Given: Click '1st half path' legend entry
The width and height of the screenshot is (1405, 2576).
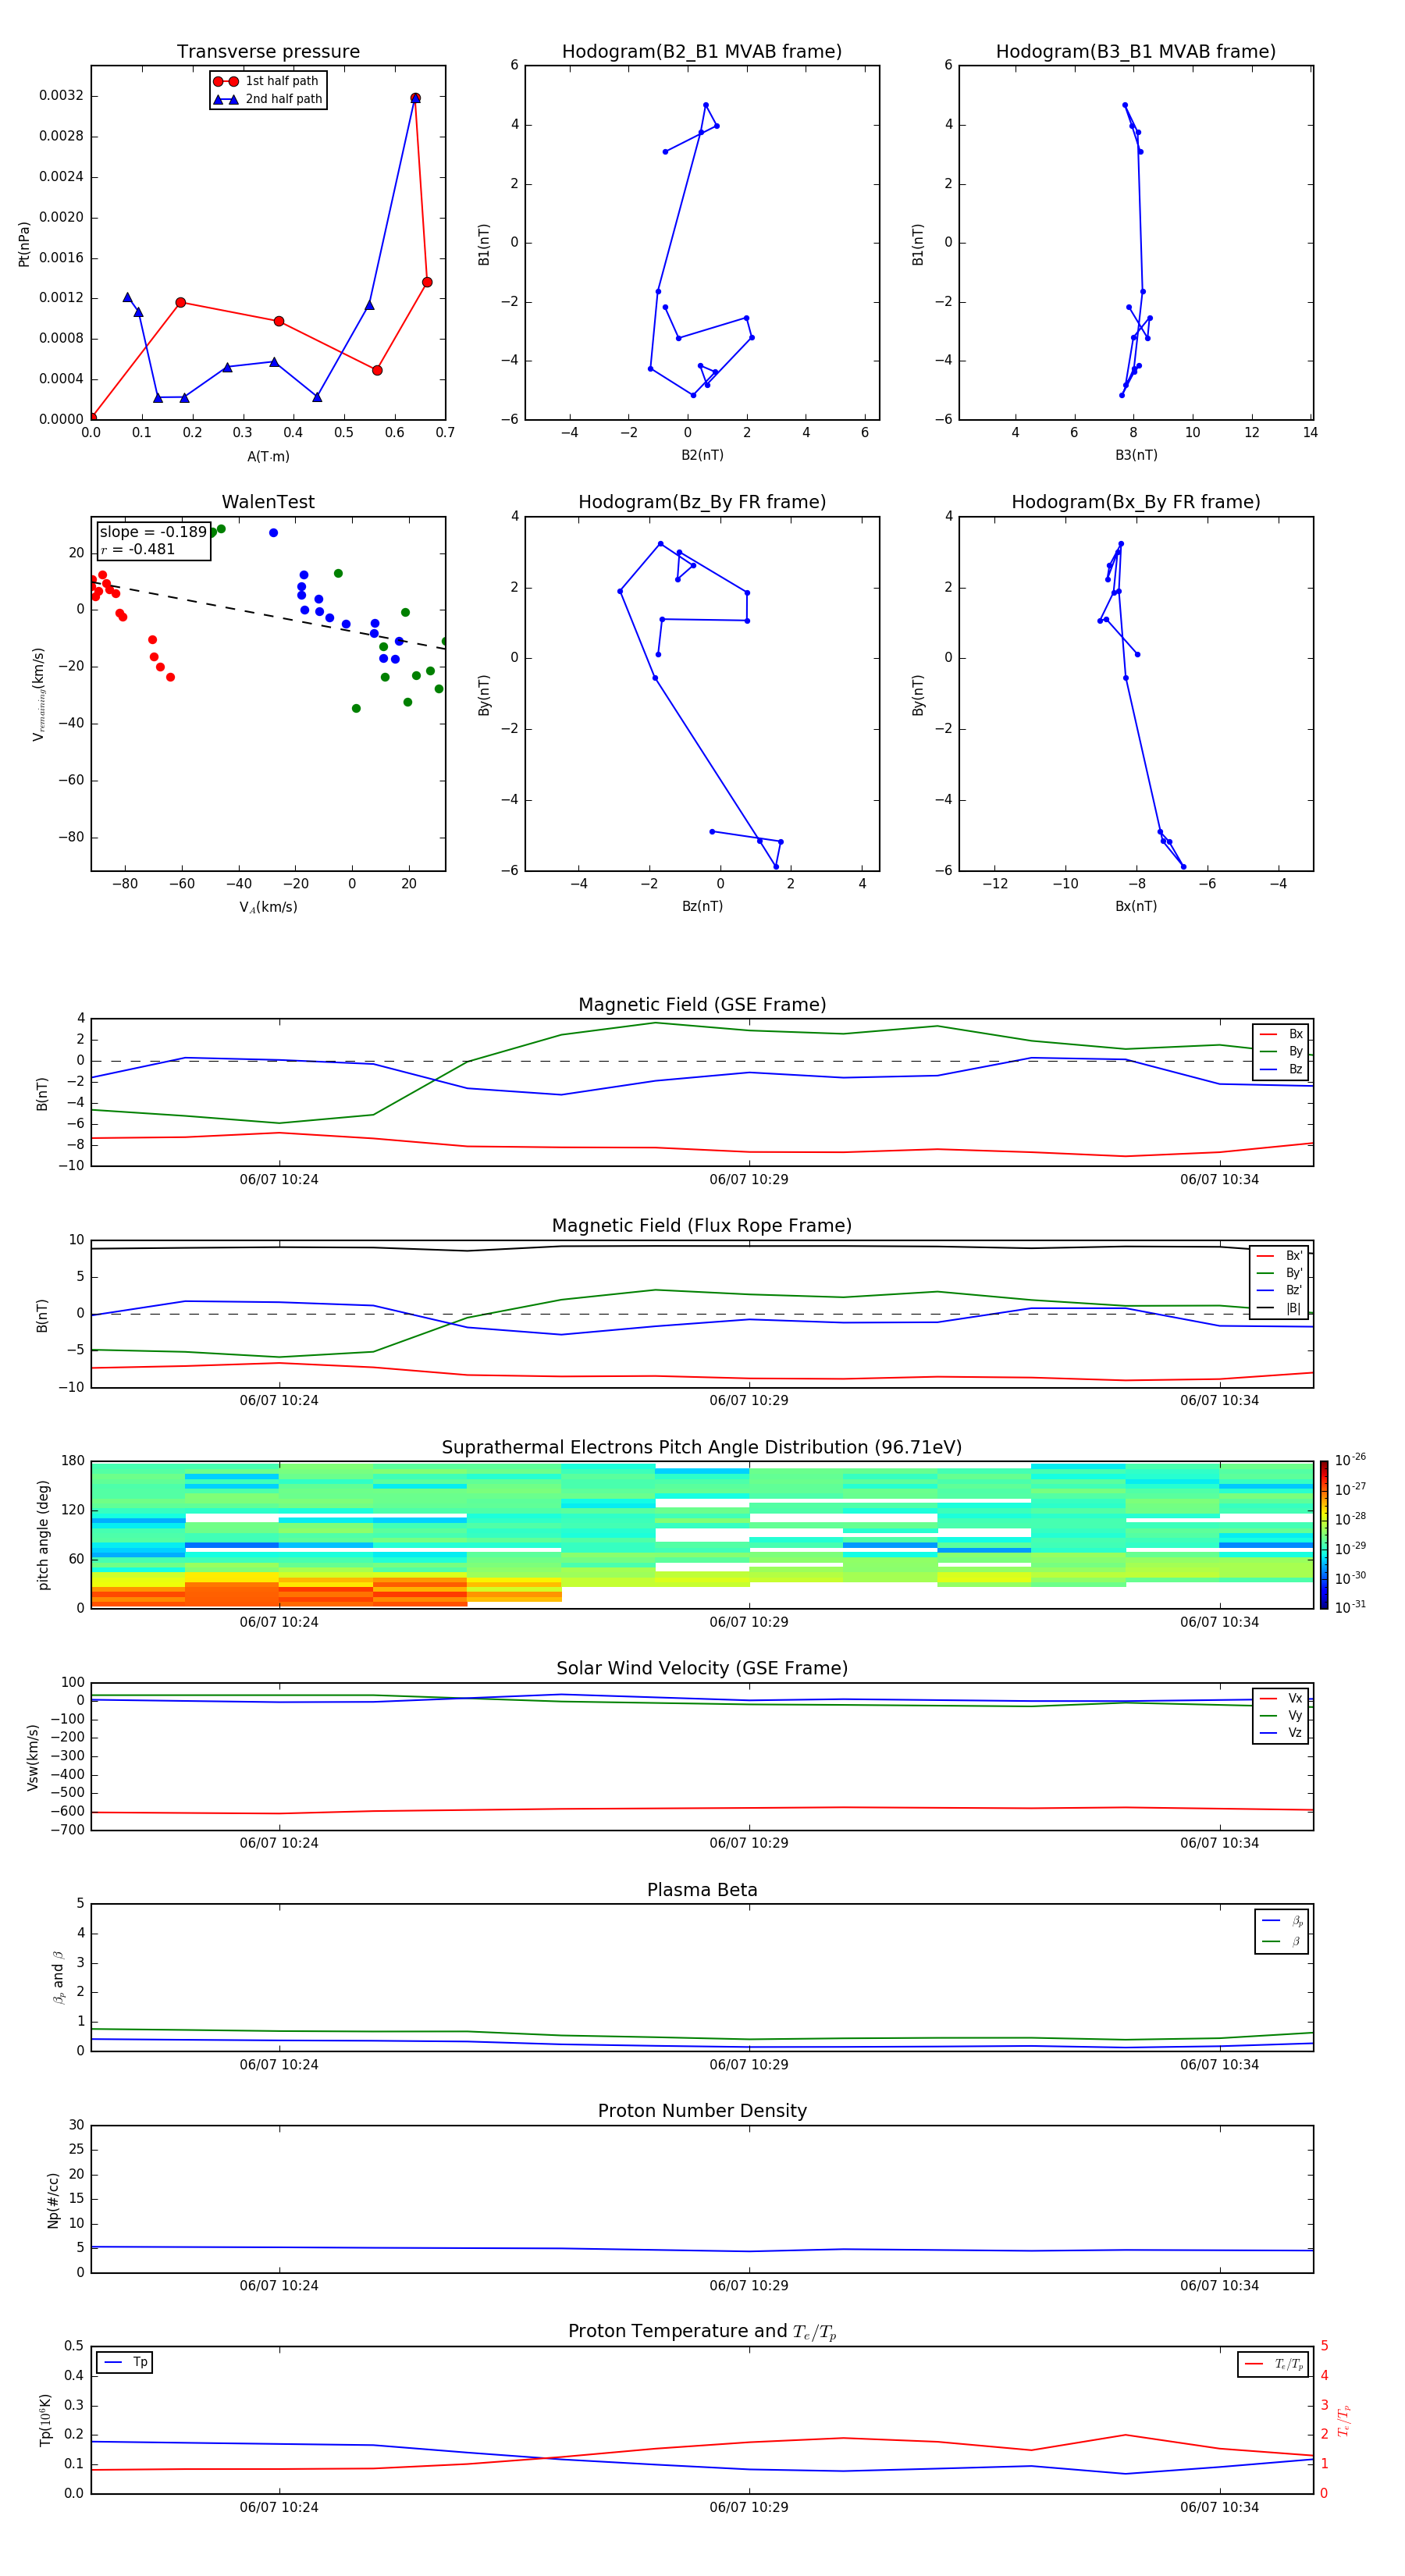Looking at the screenshot, I should 266,81.
